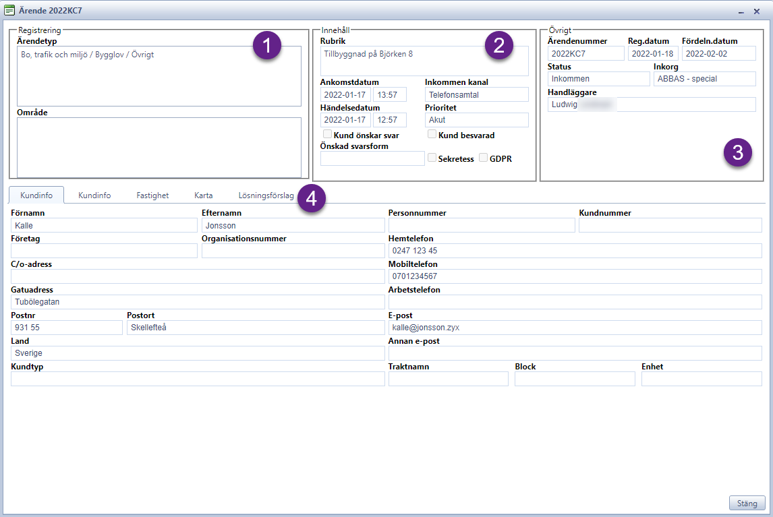The image size is (773, 517).
Task: Click the Ärendetyp field
Action: [x=159, y=76]
